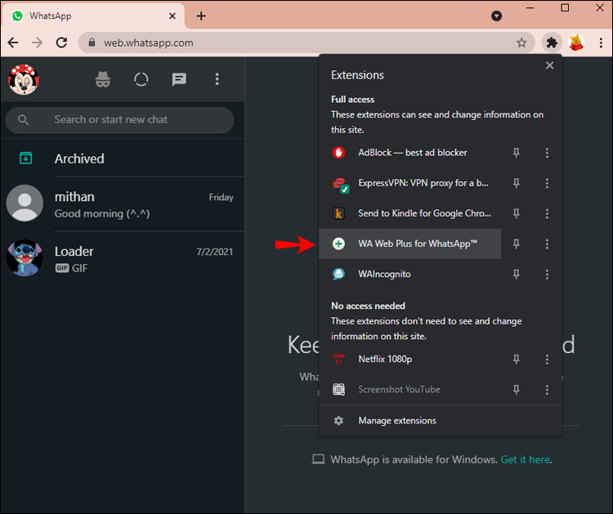
Task: Pin WA Web Plus for WhatsApp
Action: coord(516,244)
